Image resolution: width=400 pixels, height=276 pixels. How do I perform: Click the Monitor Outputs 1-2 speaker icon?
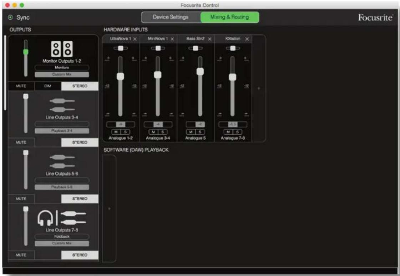[62, 49]
